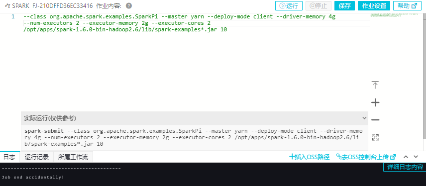Screen dimensions: 426x186
Task: Open the 帮助 help link
Action: (x=407, y=5)
